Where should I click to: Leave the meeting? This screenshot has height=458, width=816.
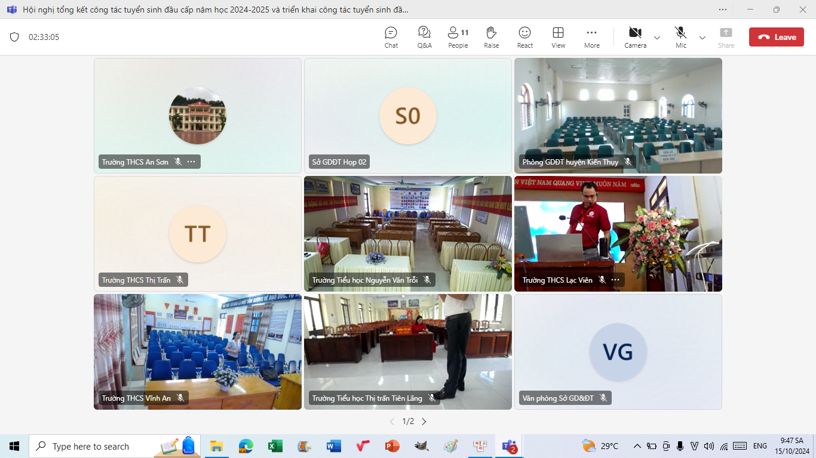click(776, 37)
